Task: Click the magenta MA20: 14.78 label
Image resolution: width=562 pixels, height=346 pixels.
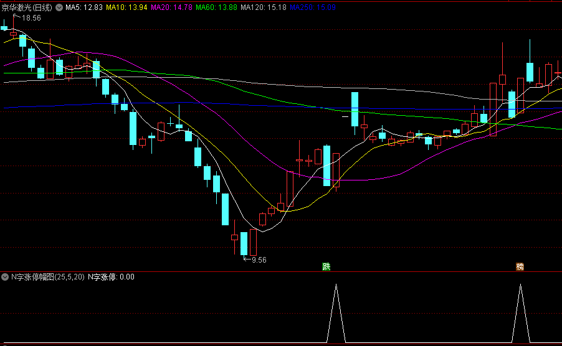Action: (171, 7)
